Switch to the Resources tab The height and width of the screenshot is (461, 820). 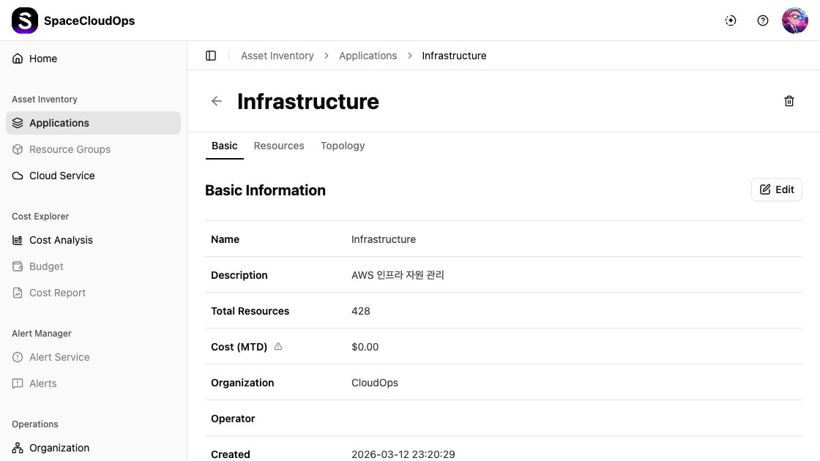click(279, 146)
